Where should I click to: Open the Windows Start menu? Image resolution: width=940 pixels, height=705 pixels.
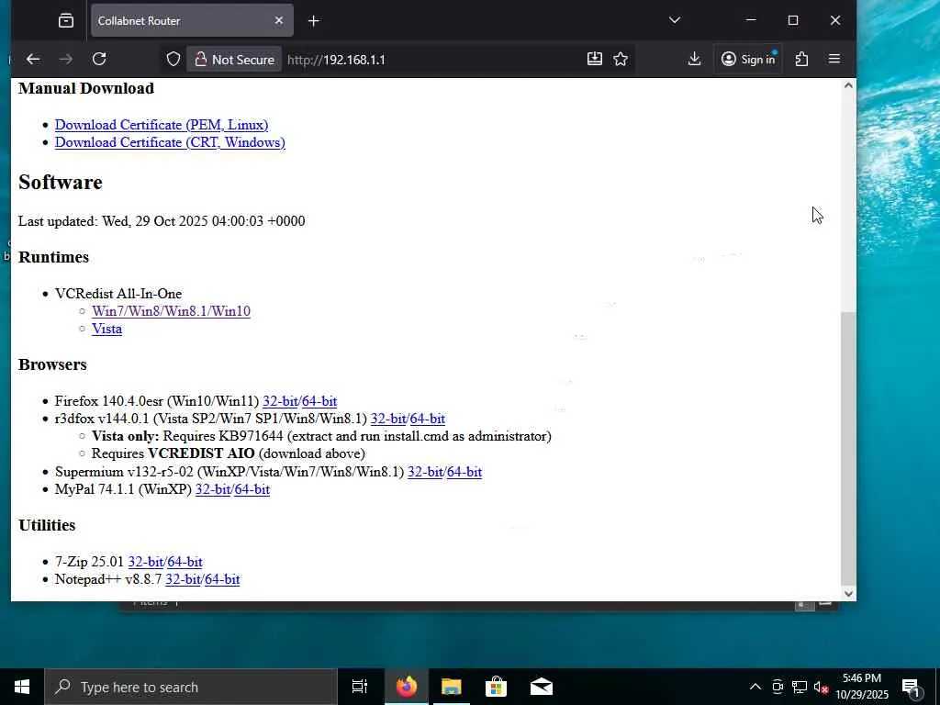point(22,687)
